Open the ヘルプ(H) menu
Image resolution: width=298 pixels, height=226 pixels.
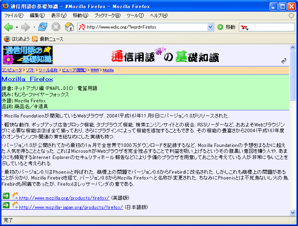[159, 16]
